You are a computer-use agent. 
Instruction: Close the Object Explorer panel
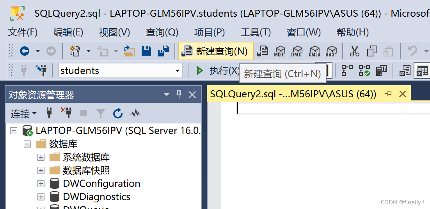pos(192,95)
